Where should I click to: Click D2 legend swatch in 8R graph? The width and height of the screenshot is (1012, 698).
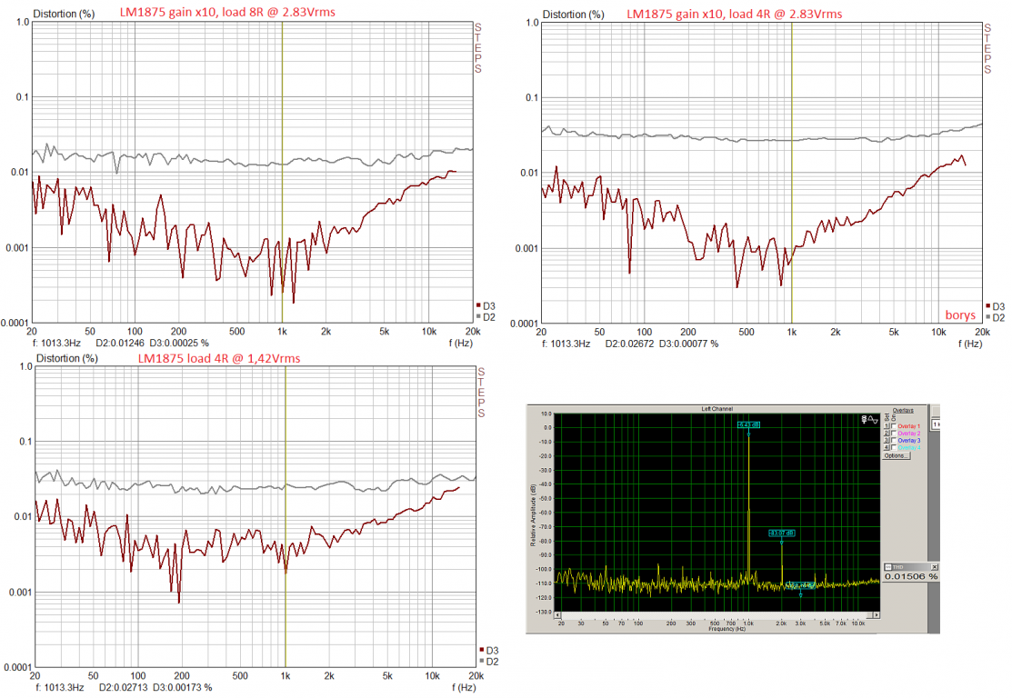tap(478, 317)
